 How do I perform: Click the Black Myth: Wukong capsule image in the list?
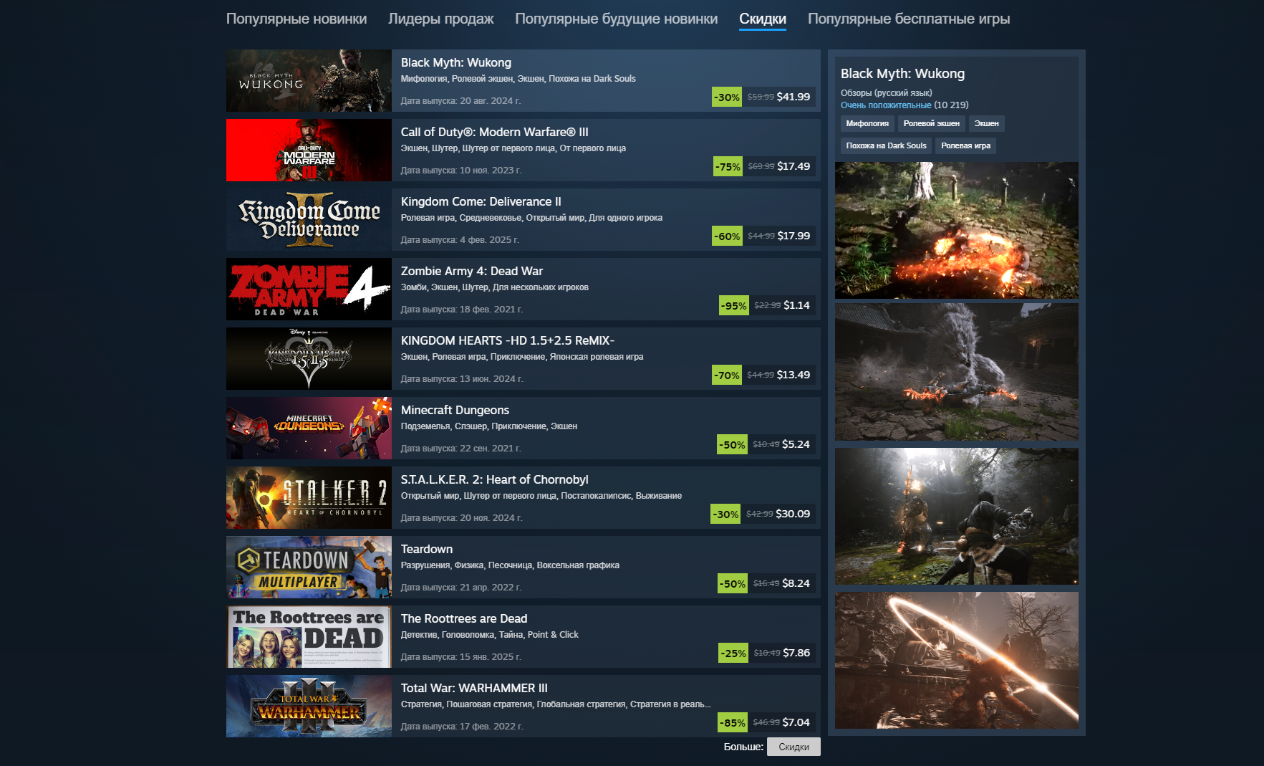[x=309, y=80]
